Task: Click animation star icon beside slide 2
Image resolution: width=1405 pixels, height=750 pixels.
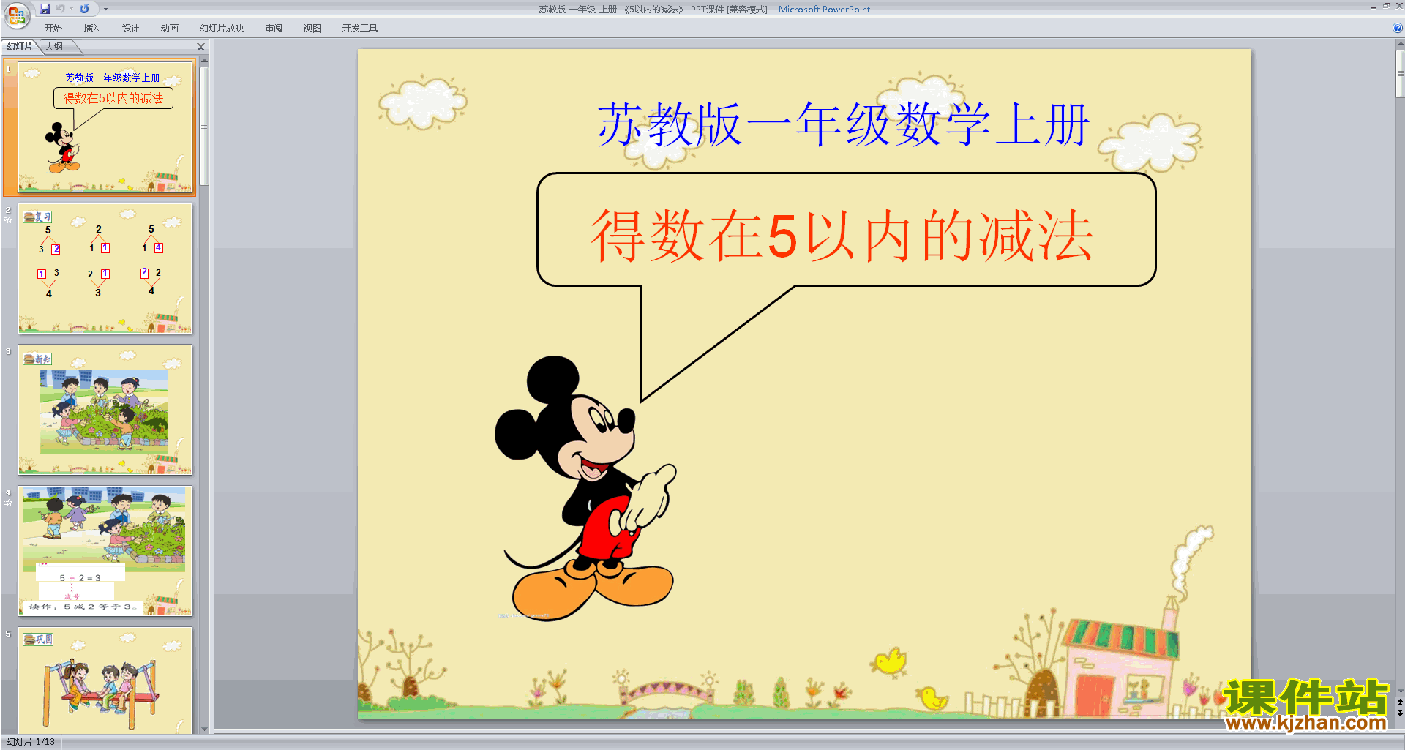Action: (8, 220)
